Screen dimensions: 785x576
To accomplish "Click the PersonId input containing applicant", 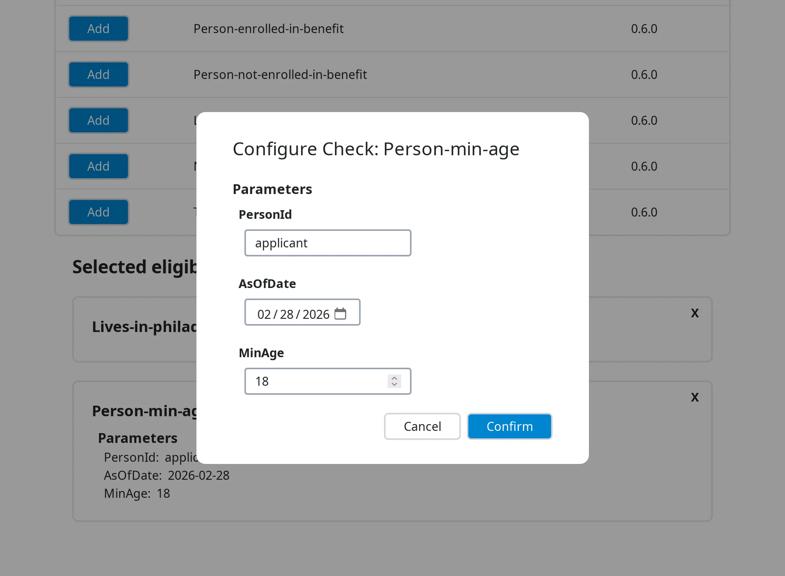I will click(x=328, y=243).
